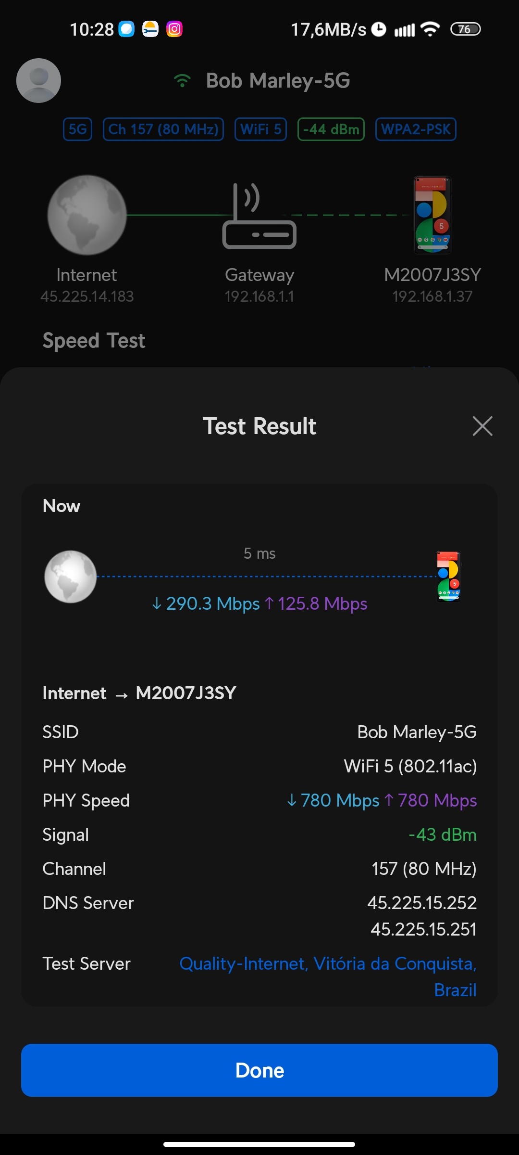Open Instagram notification icon in status bar
This screenshot has width=519, height=1155.
tap(174, 29)
